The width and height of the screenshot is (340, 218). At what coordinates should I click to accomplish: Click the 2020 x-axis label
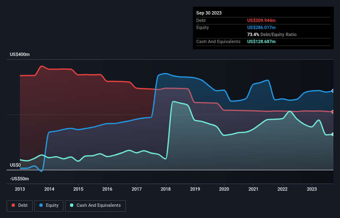pyautogui.click(x=224, y=189)
